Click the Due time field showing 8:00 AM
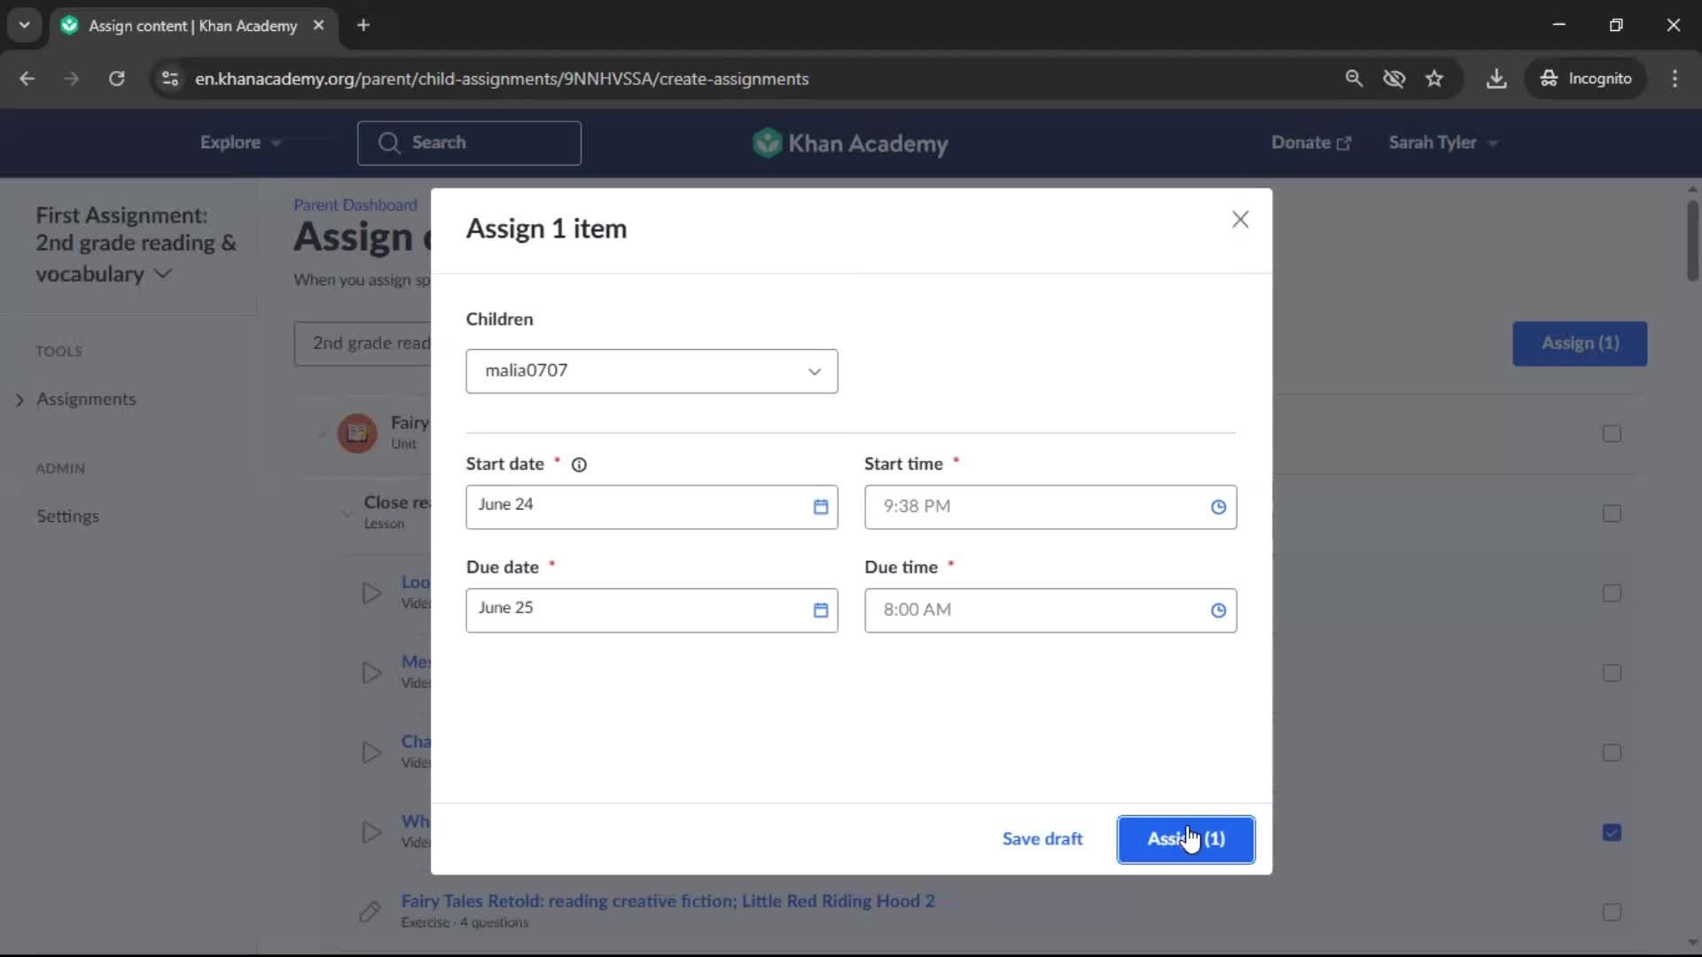The width and height of the screenshot is (1702, 957). tap(1050, 611)
